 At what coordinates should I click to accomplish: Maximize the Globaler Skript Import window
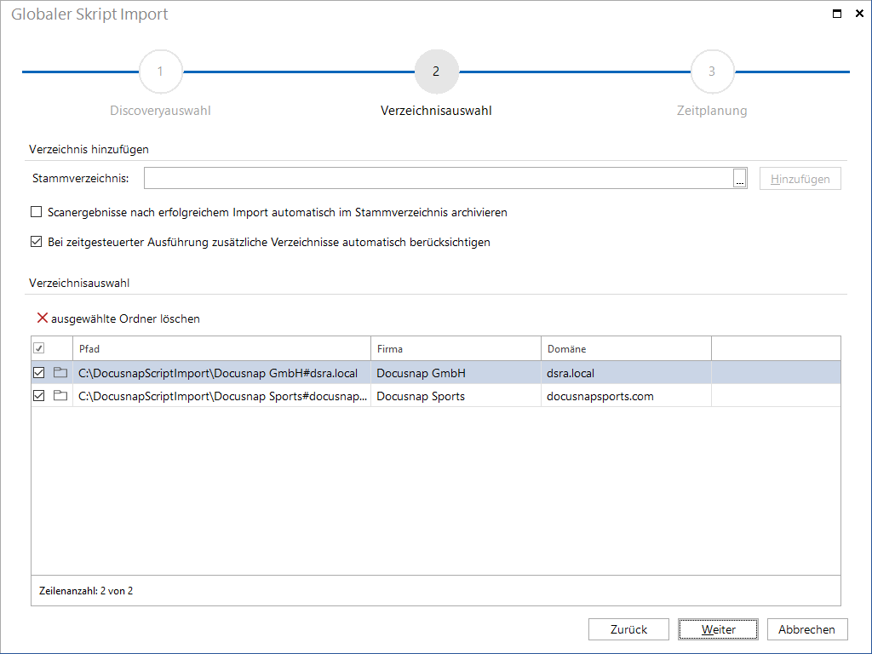837,14
